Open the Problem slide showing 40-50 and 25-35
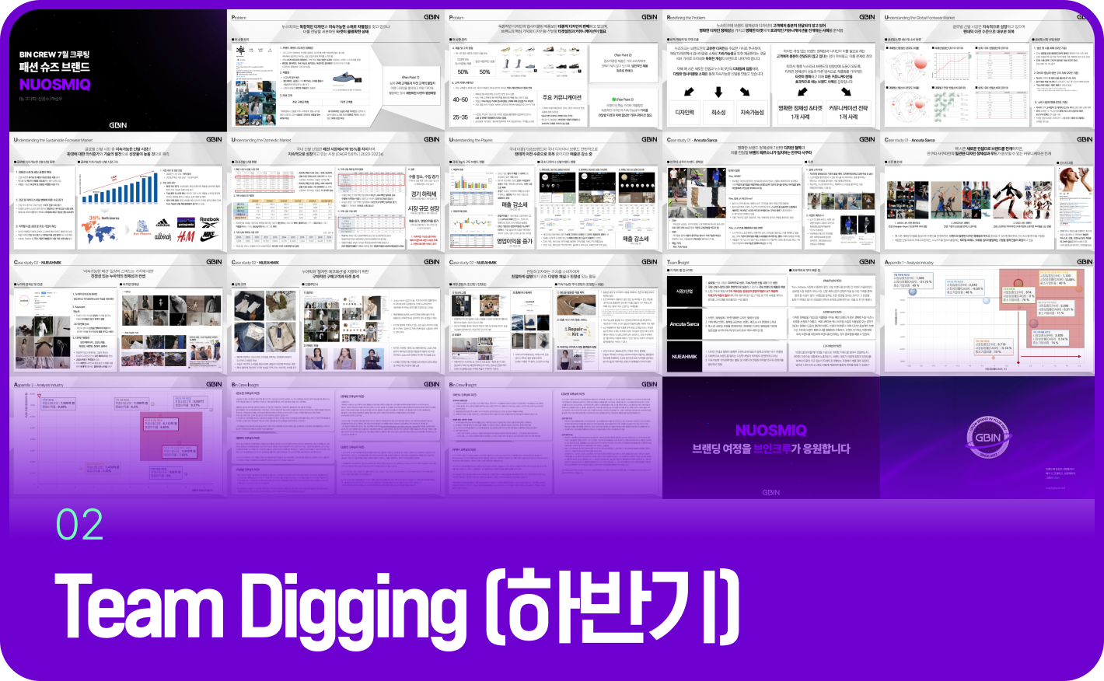Viewport: 1104px width, 681px height. point(554,70)
